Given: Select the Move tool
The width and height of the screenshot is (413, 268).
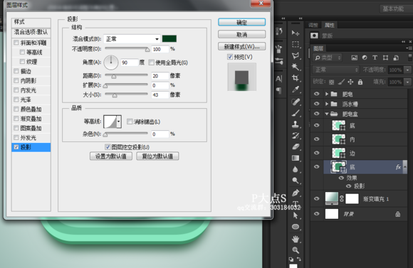Looking at the screenshot, I should pyautogui.click(x=296, y=33).
